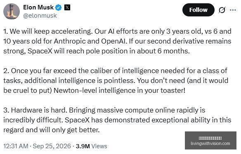
Task: Open the Elon Musk display name link
Action: coord(38,7)
